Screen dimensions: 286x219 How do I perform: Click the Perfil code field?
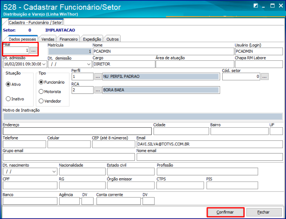(x=83, y=77)
